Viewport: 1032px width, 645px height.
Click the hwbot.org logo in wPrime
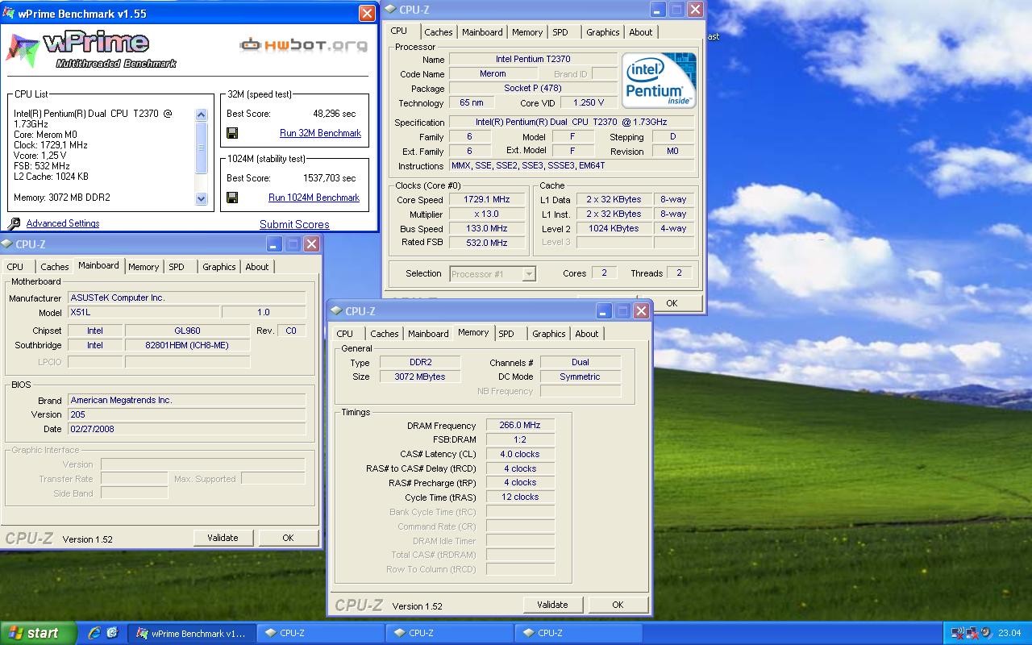coord(303,44)
